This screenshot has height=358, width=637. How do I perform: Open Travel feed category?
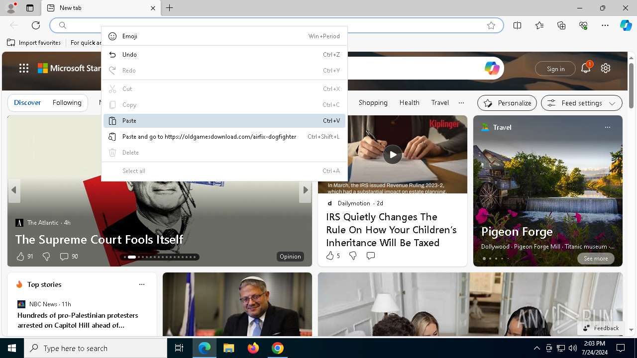coord(440,103)
